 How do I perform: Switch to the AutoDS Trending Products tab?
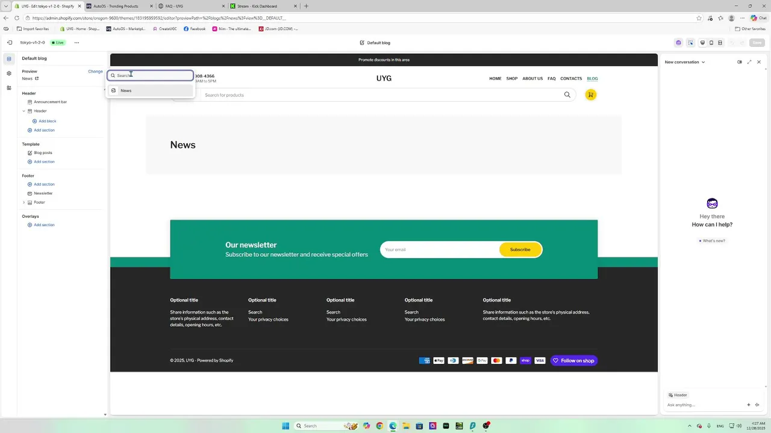[x=119, y=6]
